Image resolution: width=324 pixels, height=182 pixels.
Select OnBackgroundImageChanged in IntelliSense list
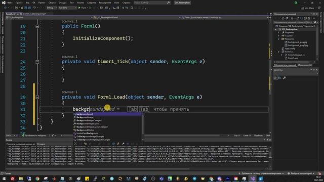(x=107, y=136)
